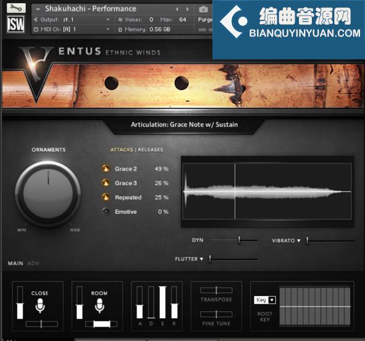Viewport: 365px width, 341px height.
Task: Click the Max voices value 64
Action: [x=183, y=20]
